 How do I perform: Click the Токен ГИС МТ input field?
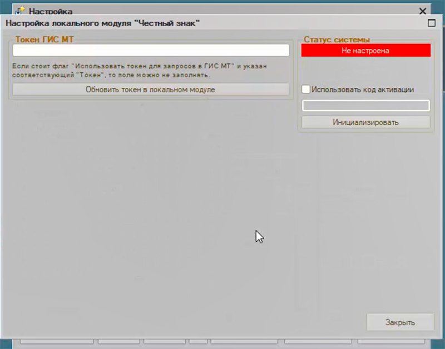pyautogui.click(x=151, y=50)
